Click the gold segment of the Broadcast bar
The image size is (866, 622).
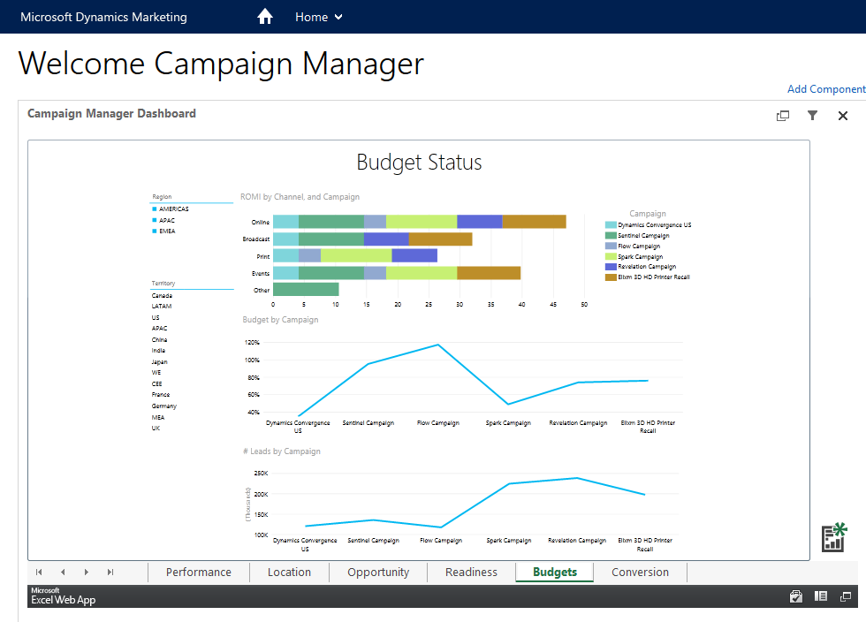(x=440, y=239)
